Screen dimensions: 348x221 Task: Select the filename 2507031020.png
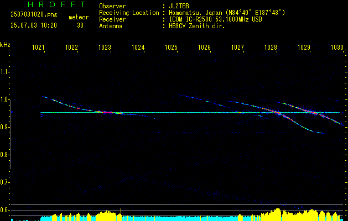coord(34,14)
